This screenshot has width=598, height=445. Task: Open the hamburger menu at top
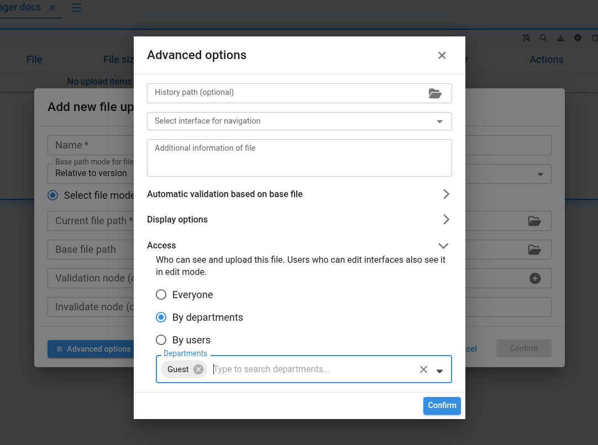tap(76, 8)
